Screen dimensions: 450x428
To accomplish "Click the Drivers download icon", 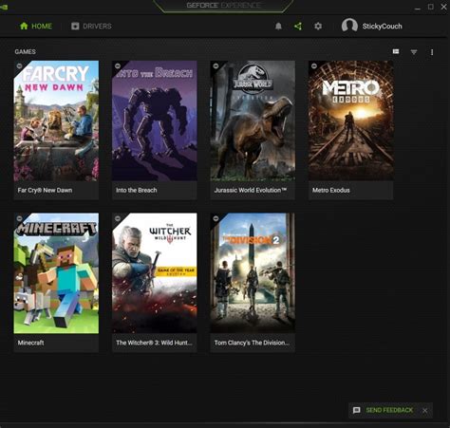I will [75, 26].
